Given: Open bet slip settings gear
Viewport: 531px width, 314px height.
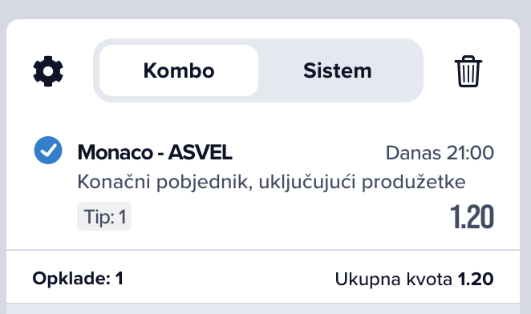Looking at the screenshot, I should click(48, 71).
